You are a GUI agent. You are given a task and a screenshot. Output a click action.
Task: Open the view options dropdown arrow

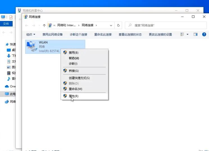click(187, 34)
